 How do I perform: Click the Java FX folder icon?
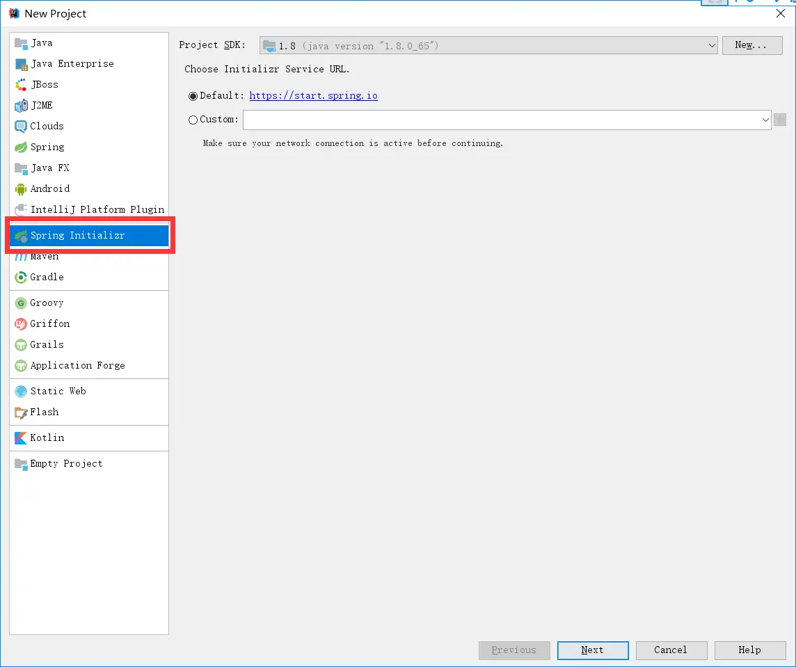coord(21,168)
